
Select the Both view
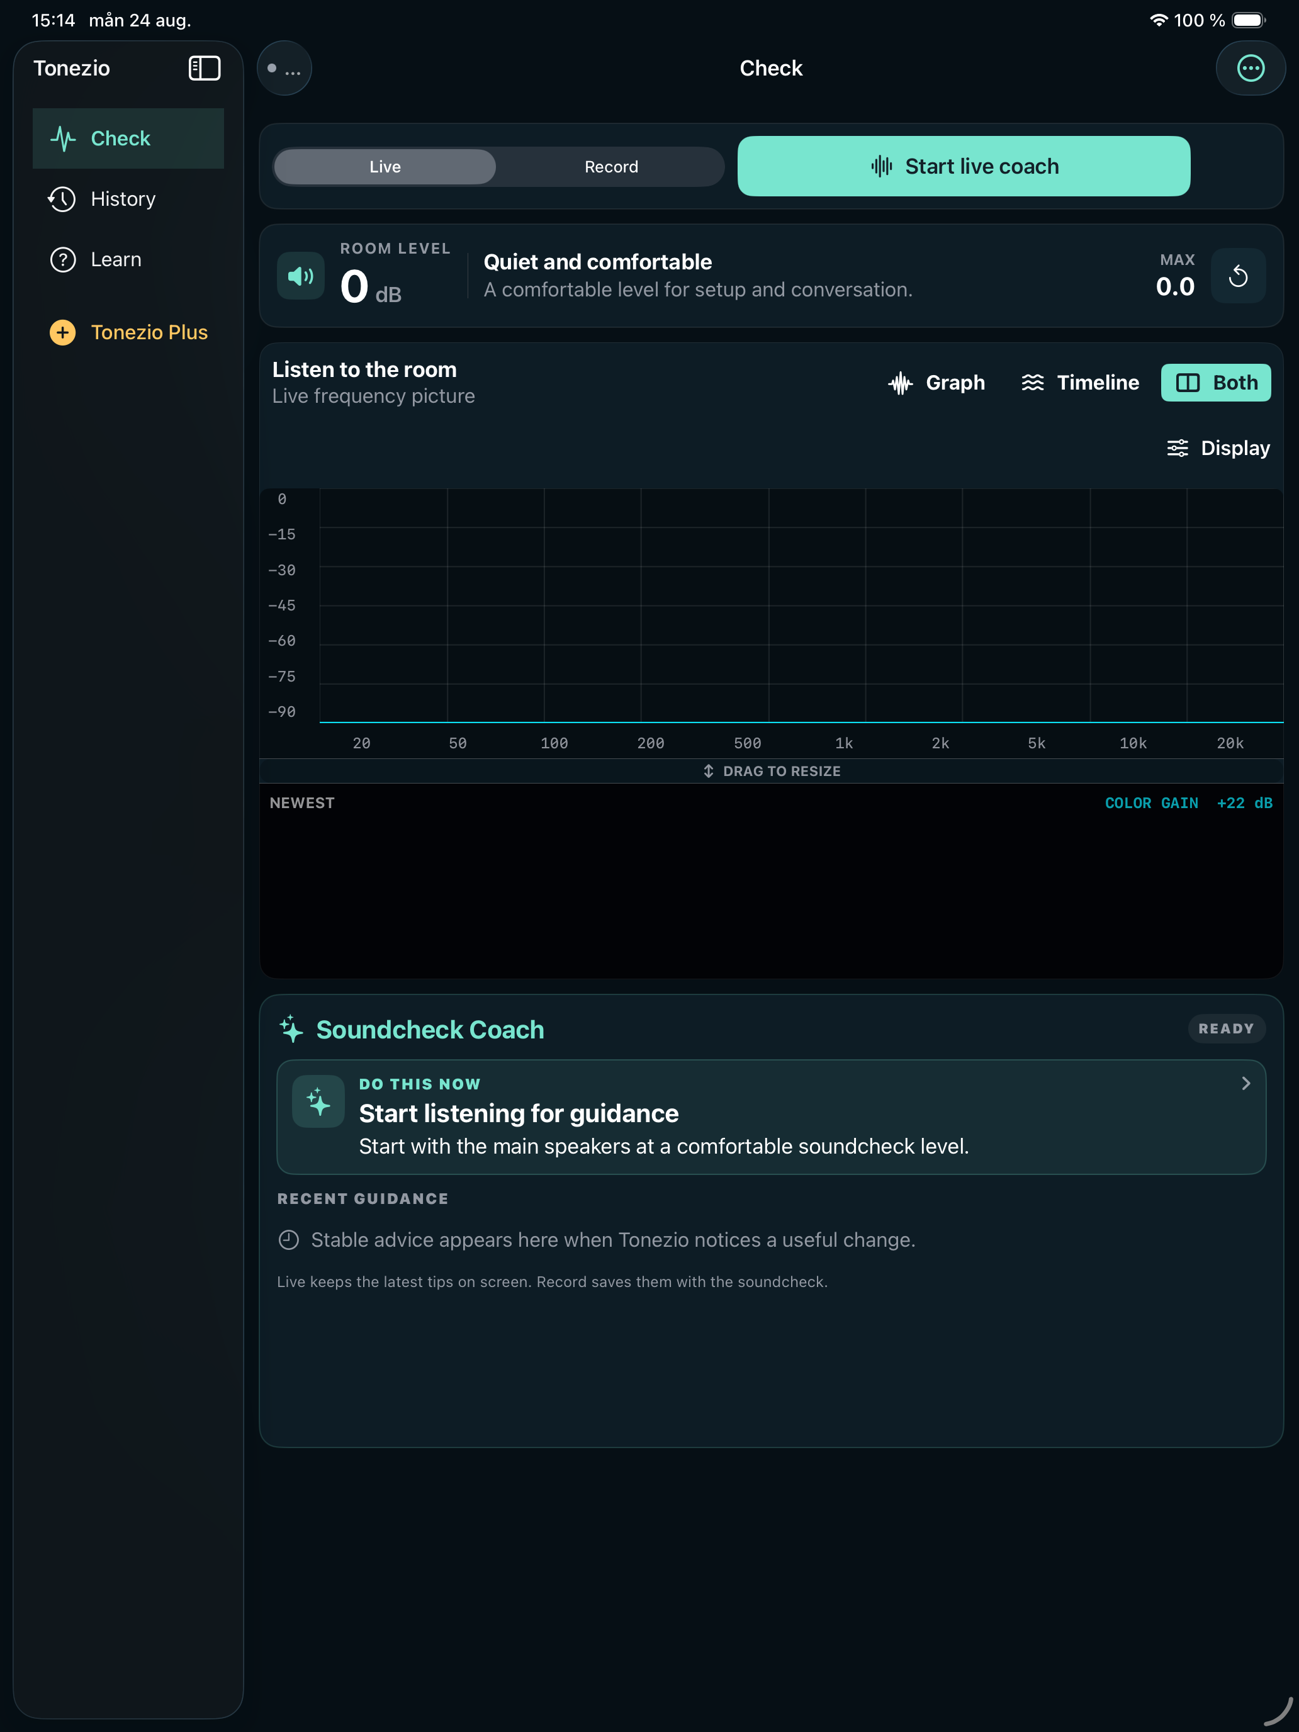point(1216,383)
